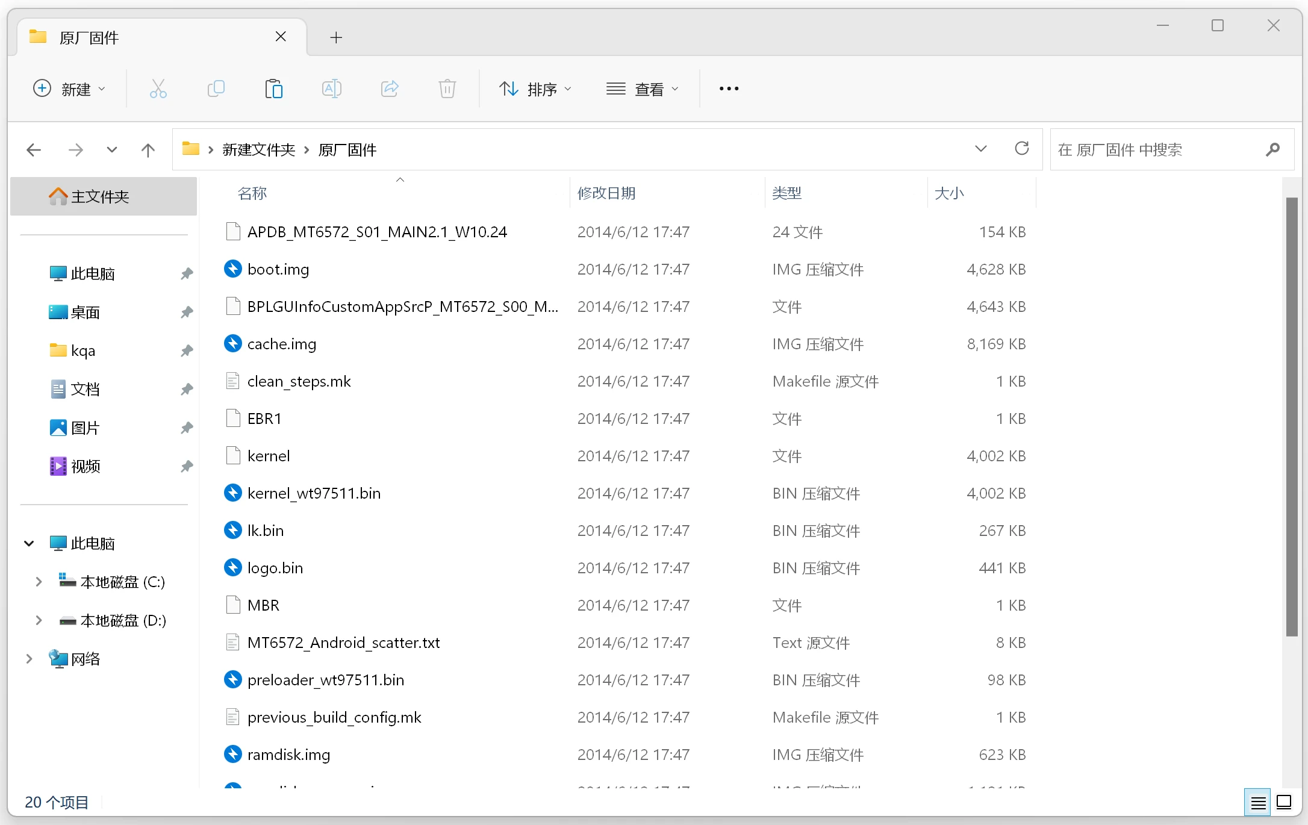
Task: Click chevron after 新建文件夹 in breadcrumb
Action: 307,150
